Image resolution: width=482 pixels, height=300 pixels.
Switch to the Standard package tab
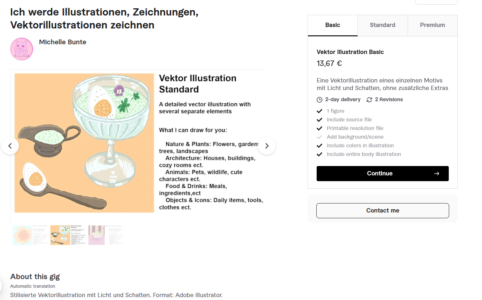point(382,25)
